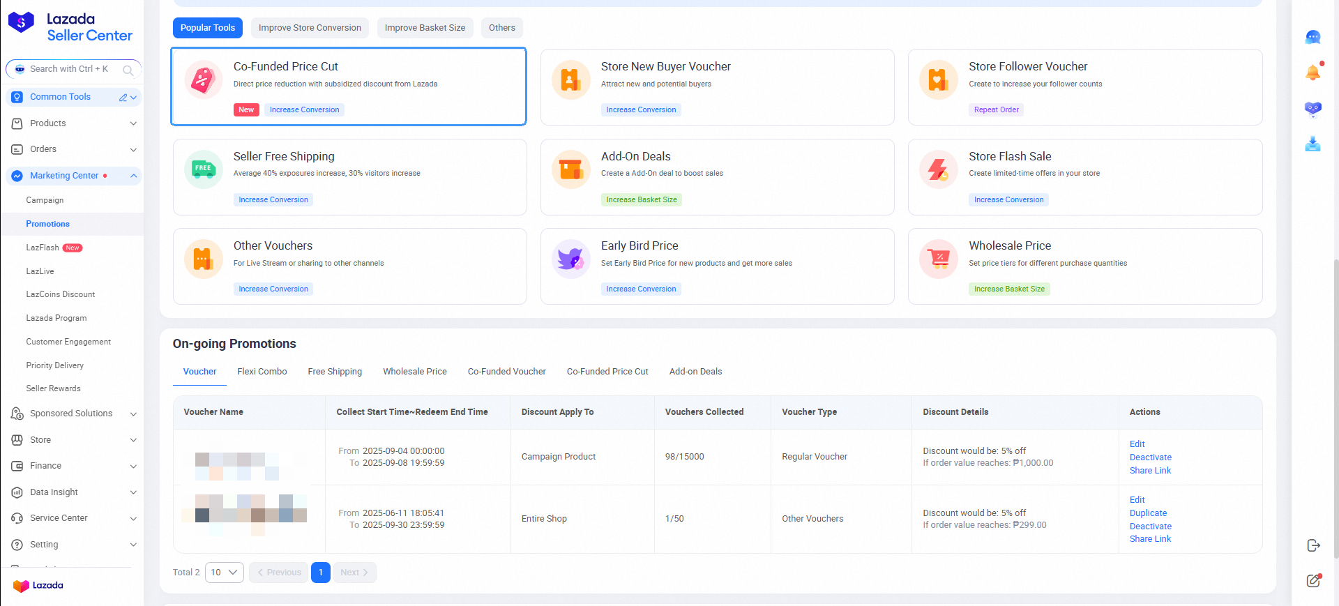Switch to the Add-on Deals tab
This screenshot has height=606, width=1339.
pyautogui.click(x=696, y=372)
